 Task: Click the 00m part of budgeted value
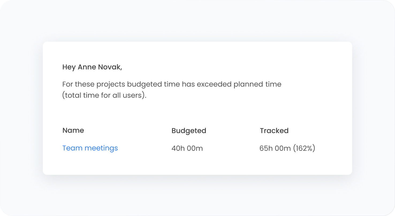pos(195,148)
